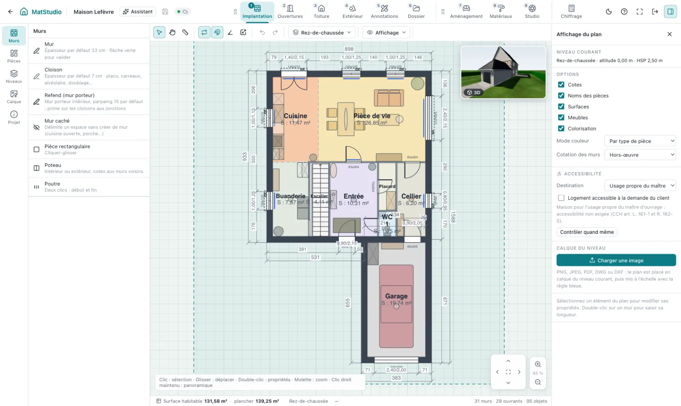Viewport: 681px width, 406px height.
Task: Uncheck the Colorisation checkbox
Action: pyautogui.click(x=561, y=128)
